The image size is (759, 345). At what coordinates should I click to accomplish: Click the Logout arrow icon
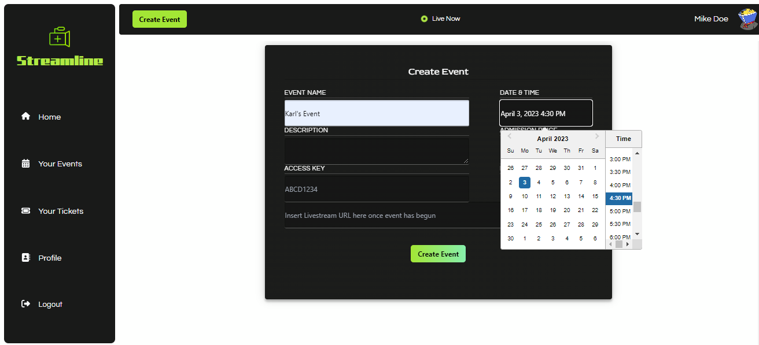25,304
